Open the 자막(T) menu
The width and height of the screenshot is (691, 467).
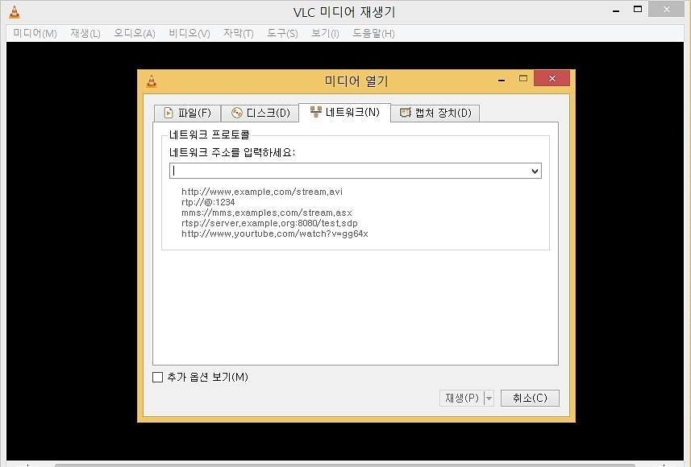238,34
